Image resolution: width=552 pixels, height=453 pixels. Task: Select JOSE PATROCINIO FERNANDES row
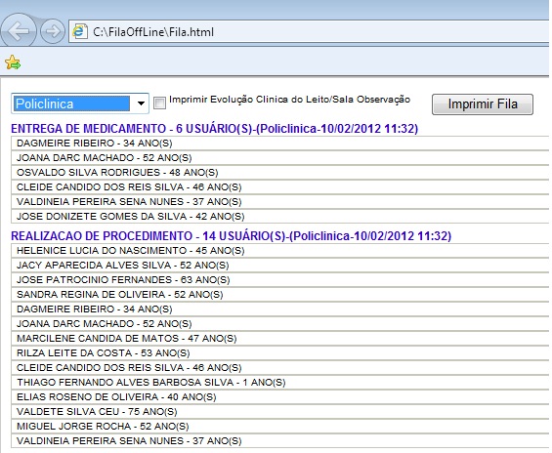[x=280, y=279]
